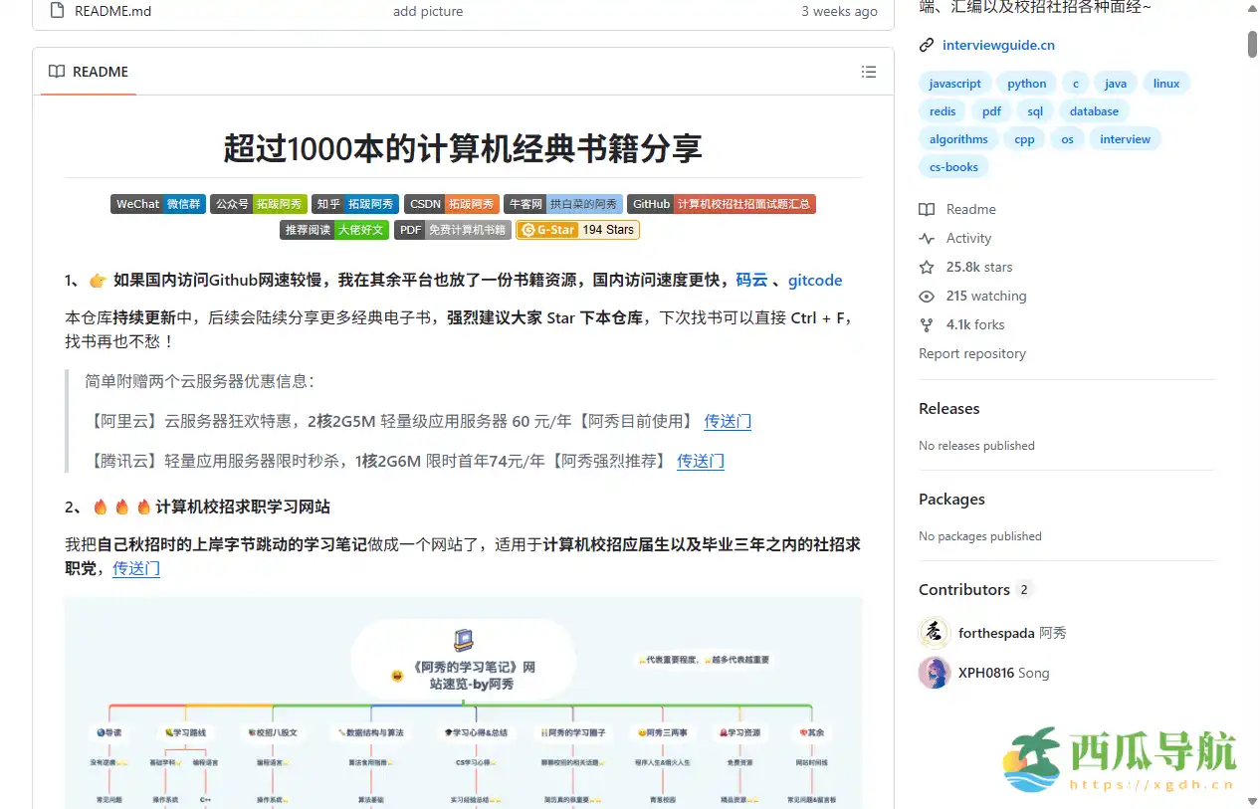The height and width of the screenshot is (809, 1260).
Task: Click the star icon next to 25.8k stars
Action: click(928, 267)
